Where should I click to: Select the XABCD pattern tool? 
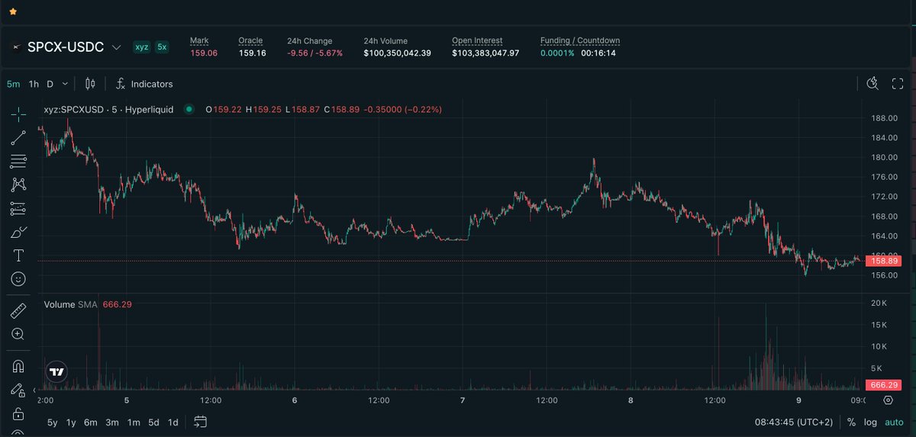pos(18,185)
